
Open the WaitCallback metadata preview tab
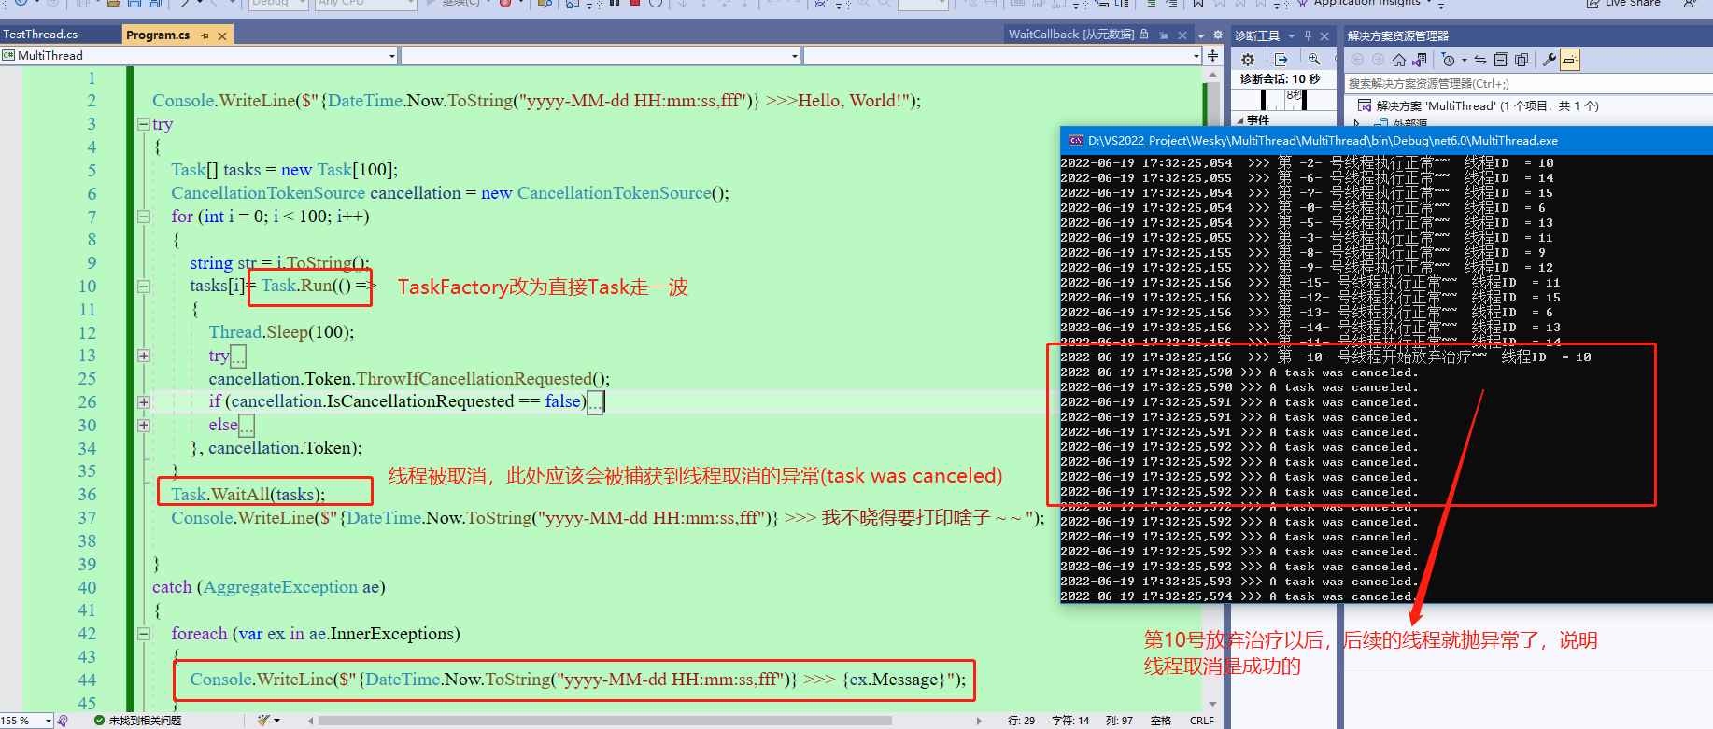pyautogui.click(x=1071, y=35)
